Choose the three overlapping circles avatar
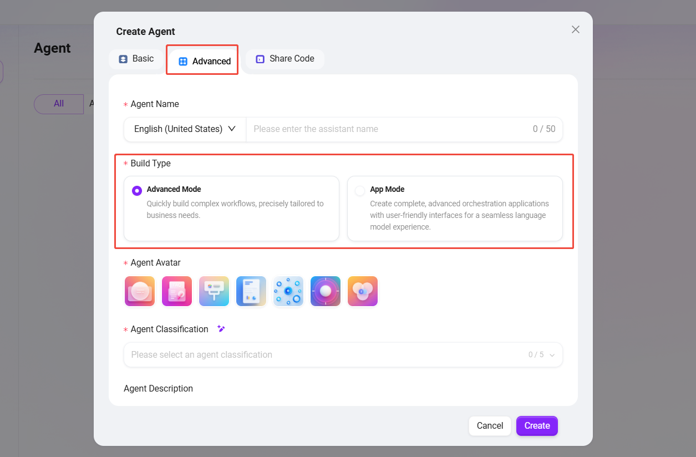This screenshot has width=696, height=457. pyautogui.click(x=363, y=291)
